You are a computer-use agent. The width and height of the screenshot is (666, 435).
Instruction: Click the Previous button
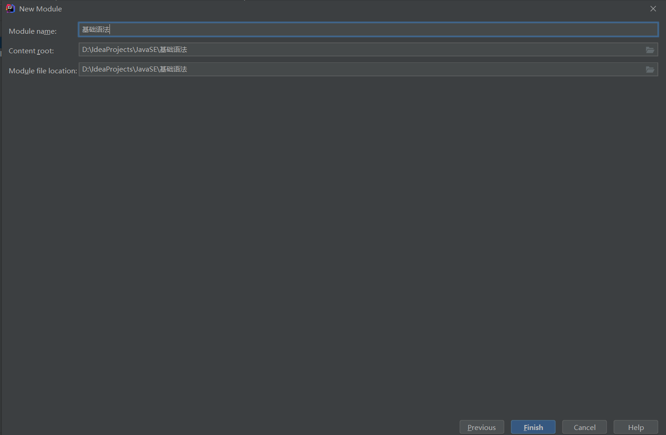tap(482, 427)
